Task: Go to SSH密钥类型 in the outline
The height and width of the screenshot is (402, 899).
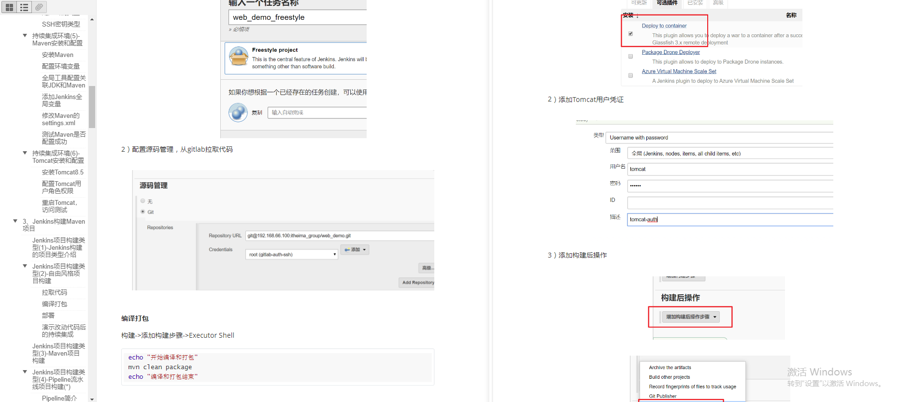Action: click(61, 24)
